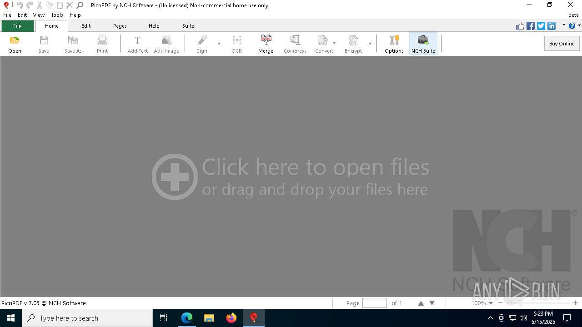Expand the Help icon dropdown arrow

[579, 26]
